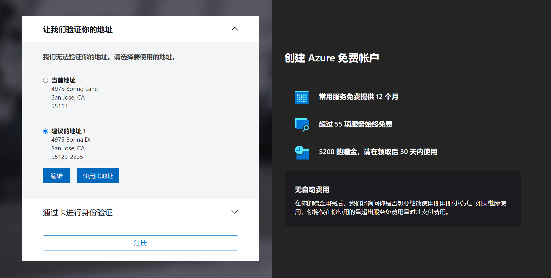Click the 编辑 button
This screenshot has height=278, width=551.
coord(57,176)
